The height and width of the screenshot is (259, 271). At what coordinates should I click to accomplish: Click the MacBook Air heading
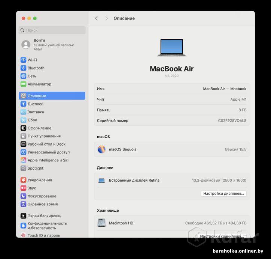click(x=172, y=69)
